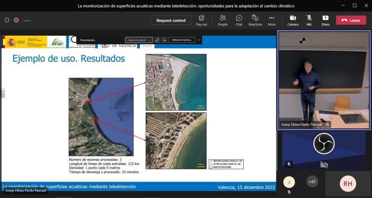
Task: Click the red recording indicator
Action: pyautogui.click(x=16, y=20)
